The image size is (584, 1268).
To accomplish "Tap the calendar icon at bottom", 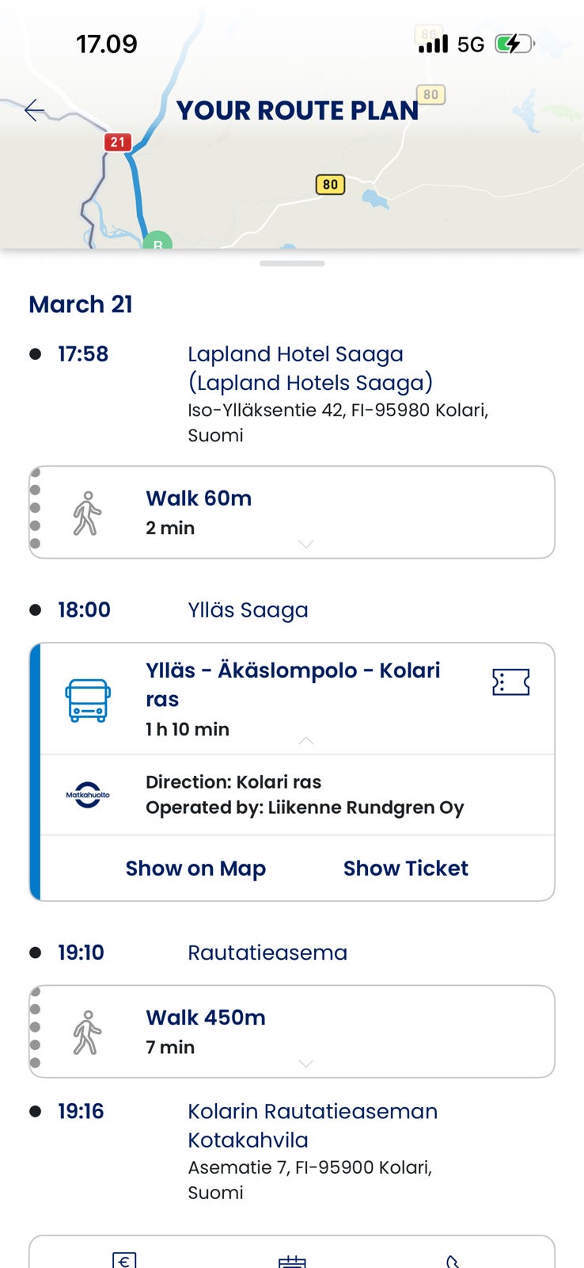I will (292, 1262).
